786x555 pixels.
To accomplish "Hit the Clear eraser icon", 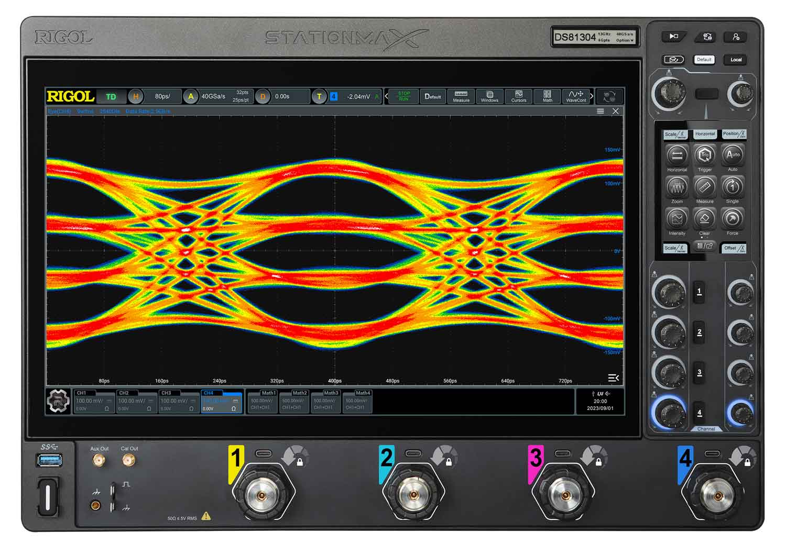I will [704, 219].
